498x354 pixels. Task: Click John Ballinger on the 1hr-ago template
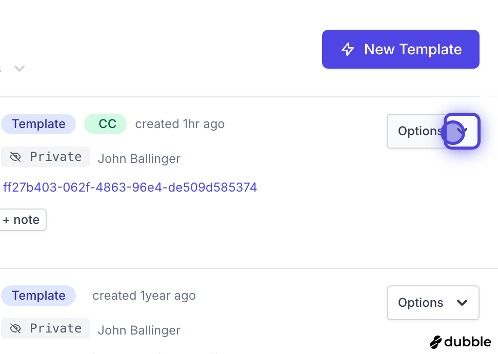coord(139,158)
